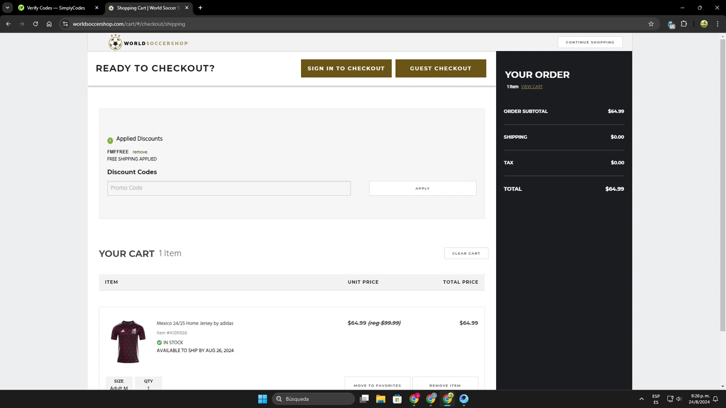
Task: Open Mexico 24/25 Home Jersey product link
Action: (195, 323)
